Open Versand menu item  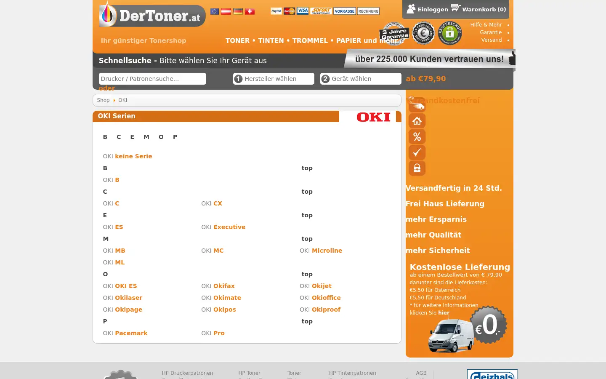pos(492,40)
